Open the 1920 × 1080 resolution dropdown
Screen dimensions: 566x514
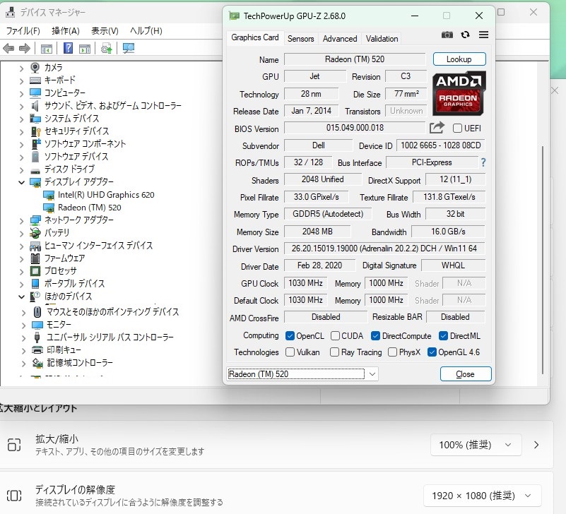pos(482,496)
